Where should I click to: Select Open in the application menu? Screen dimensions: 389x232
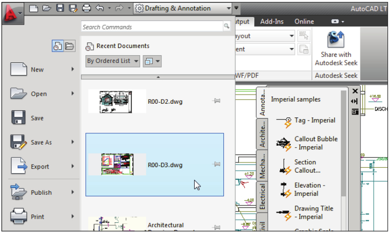tap(42, 94)
